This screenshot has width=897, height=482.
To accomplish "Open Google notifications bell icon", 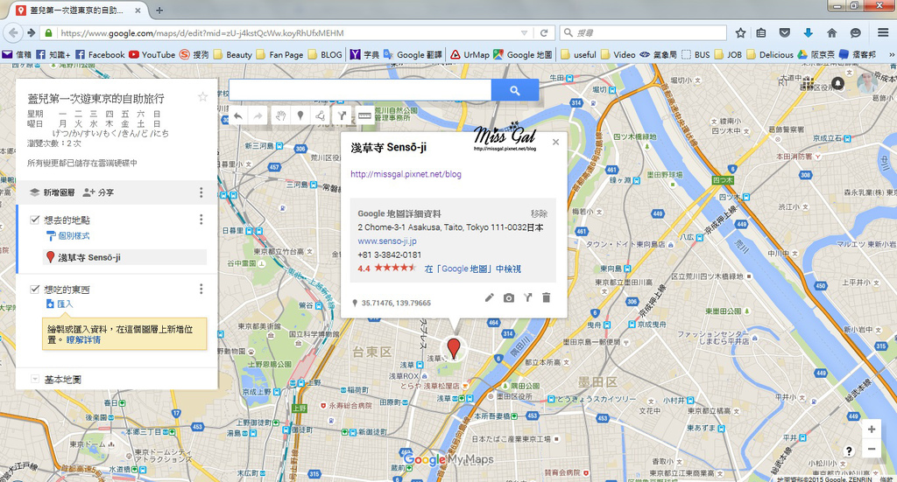I will click(x=837, y=83).
